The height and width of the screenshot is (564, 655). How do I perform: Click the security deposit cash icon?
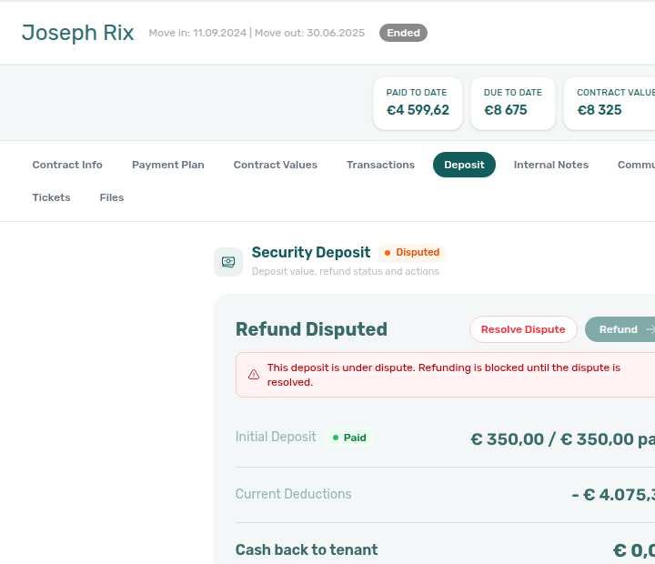[228, 262]
